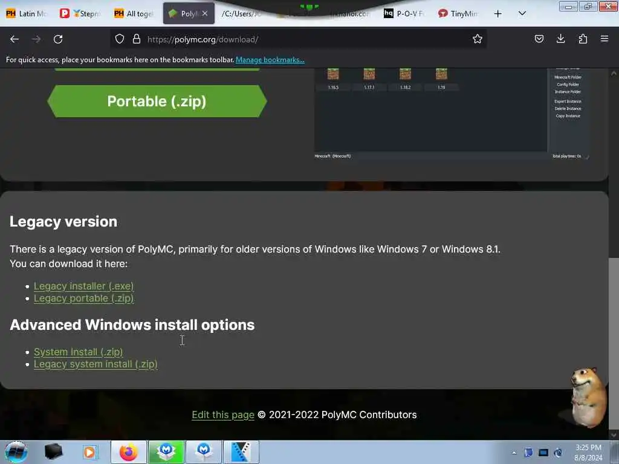
Task: Switch to the All toge tab
Action: (x=134, y=13)
